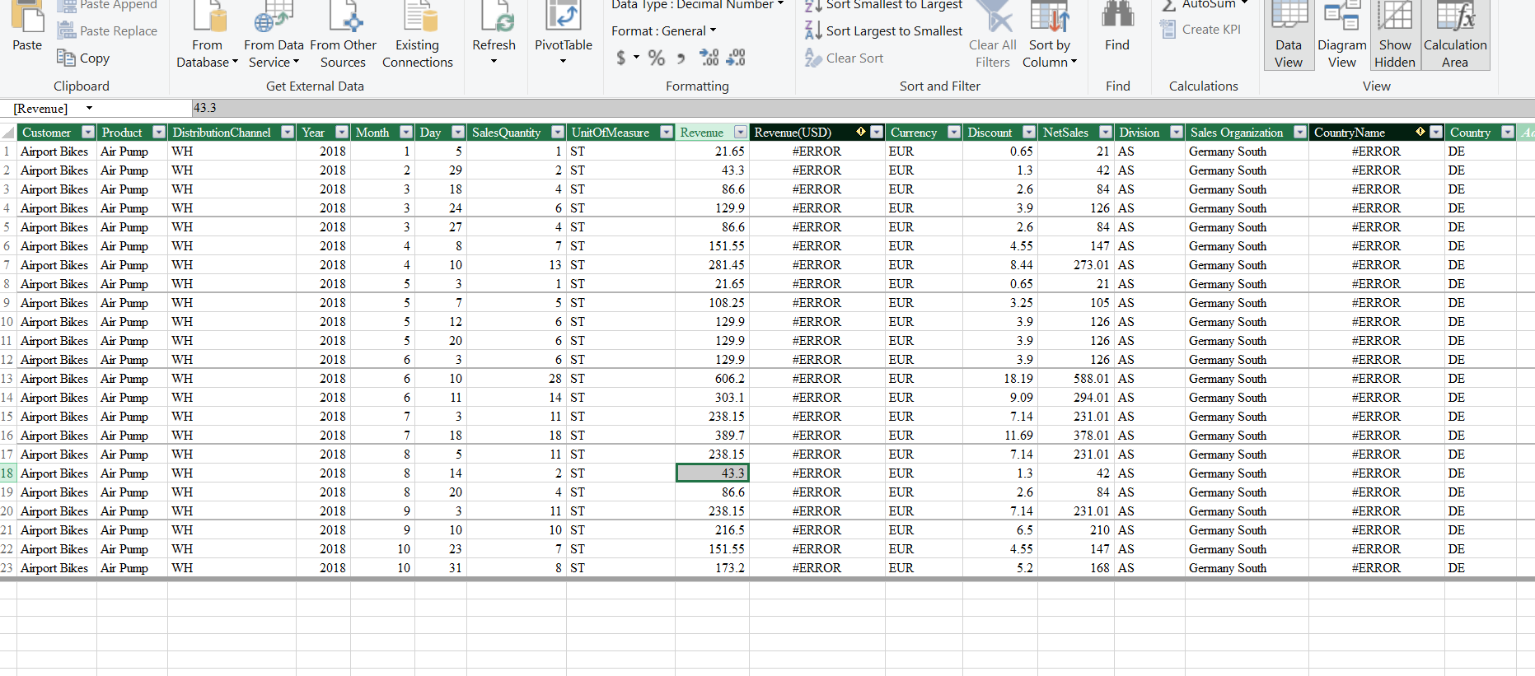Apply thousands separator comma format
This screenshot has width=1535, height=676.
coord(681,58)
